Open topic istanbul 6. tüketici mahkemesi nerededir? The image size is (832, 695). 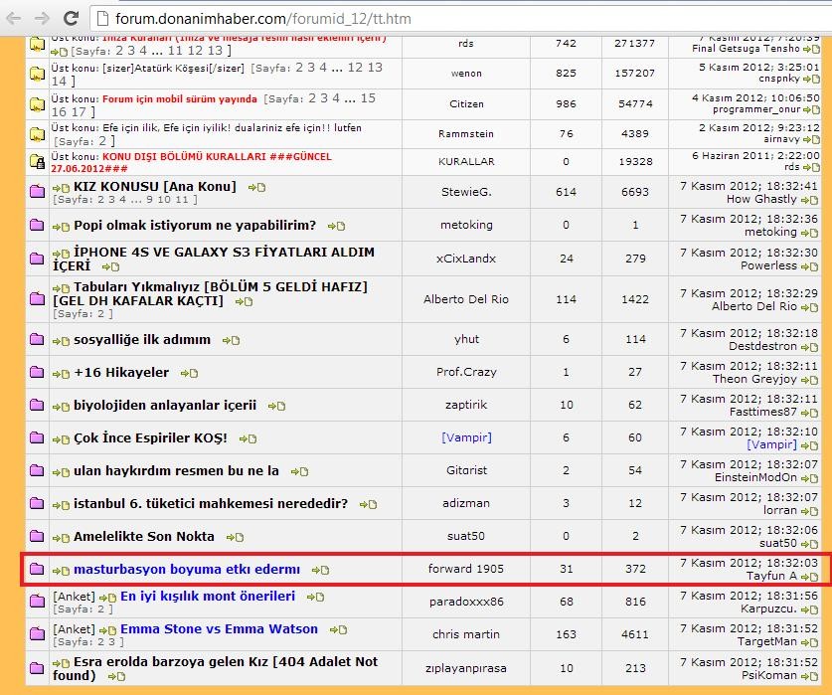pyautogui.click(x=211, y=503)
